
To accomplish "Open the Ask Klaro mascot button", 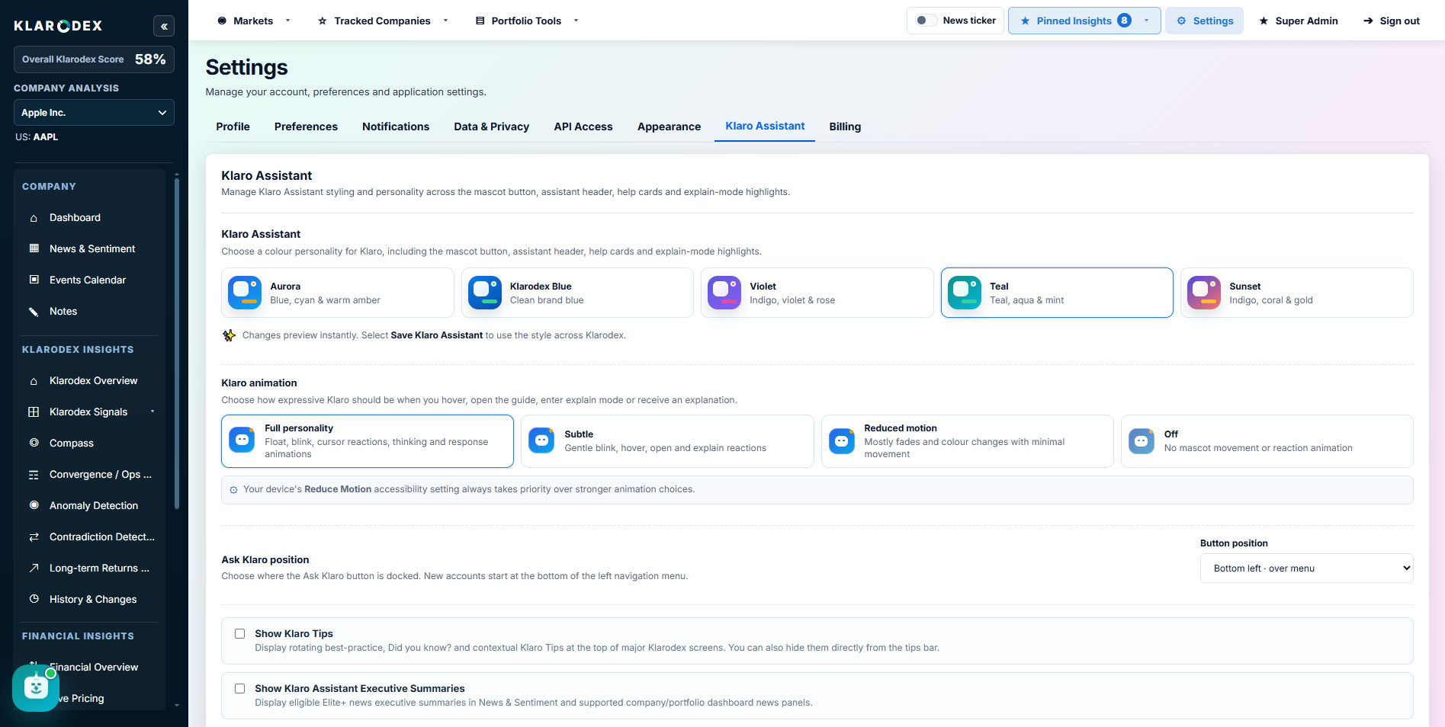I will 35,688.
